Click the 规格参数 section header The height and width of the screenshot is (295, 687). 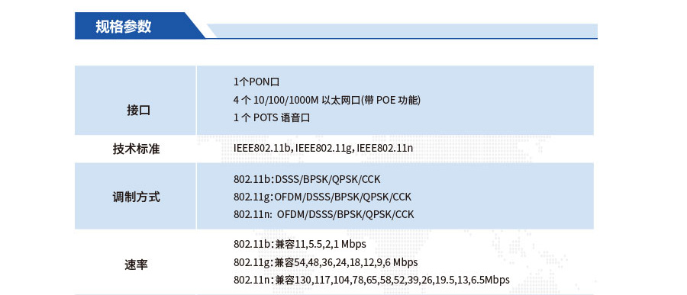(124, 26)
